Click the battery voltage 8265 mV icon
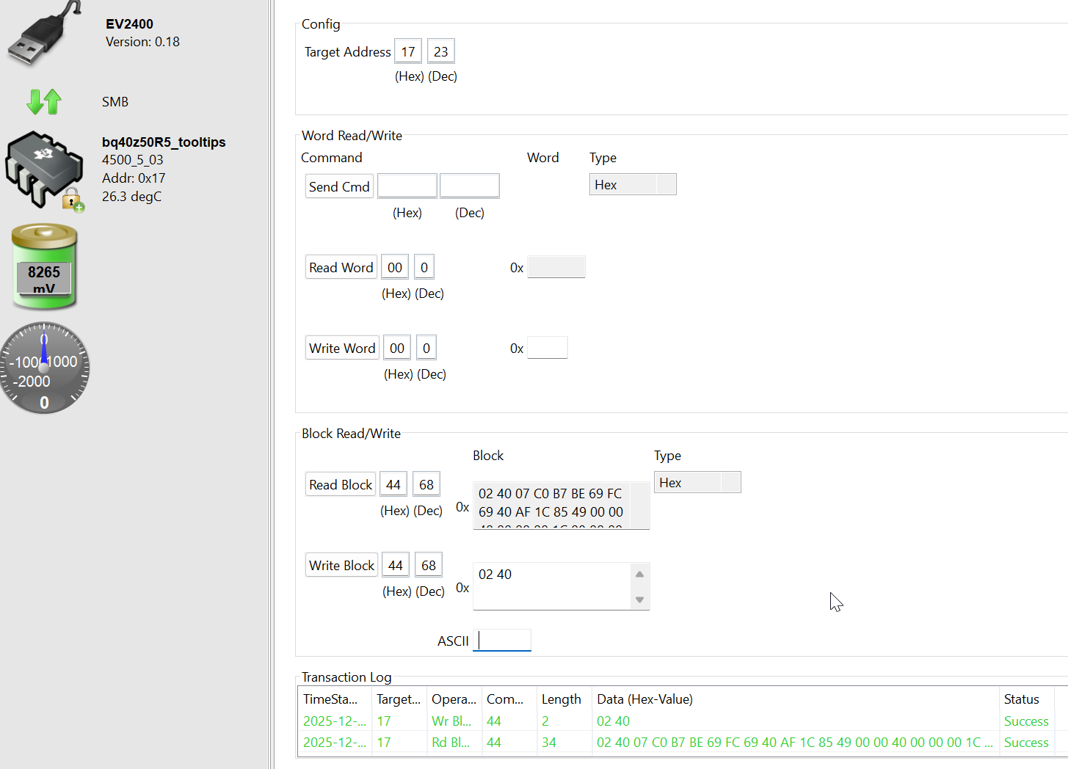Viewport: 1068px width, 769px height. click(44, 267)
